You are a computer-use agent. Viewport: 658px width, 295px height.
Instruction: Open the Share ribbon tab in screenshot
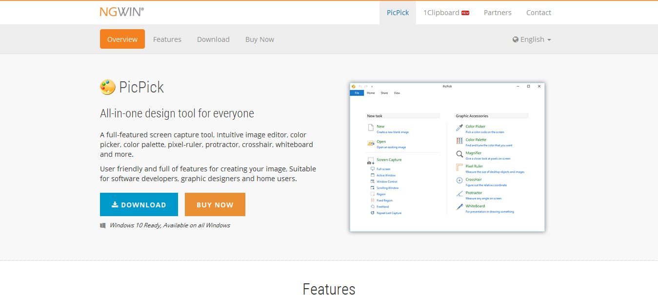(384, 93)
